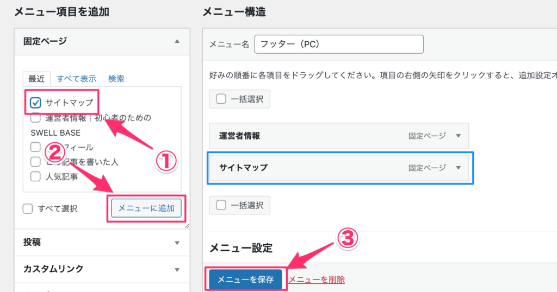
Task: Check the 運営者情報 page checkbox in list
Action: (35, 117)
